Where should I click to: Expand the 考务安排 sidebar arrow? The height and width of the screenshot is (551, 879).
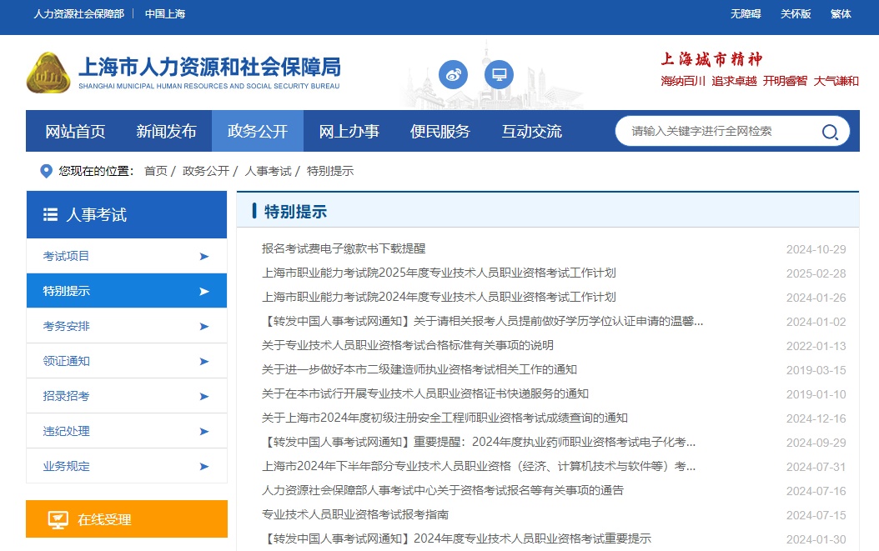click(204, 327)
